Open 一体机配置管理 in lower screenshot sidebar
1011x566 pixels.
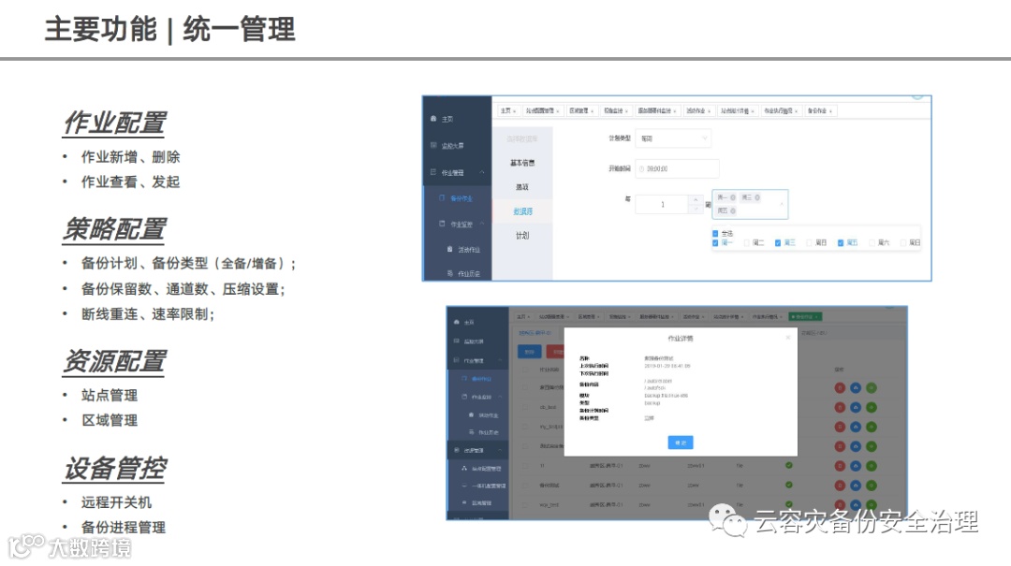click(x=489, y=486)
